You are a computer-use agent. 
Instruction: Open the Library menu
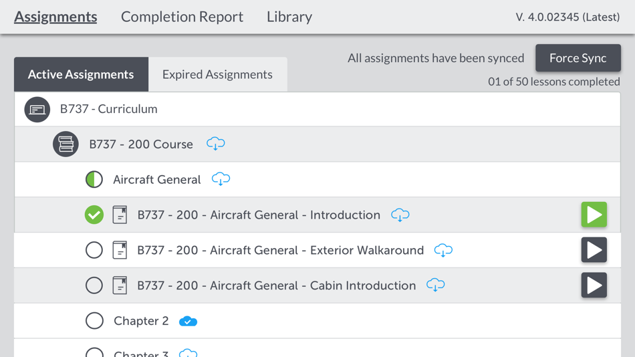289,17
